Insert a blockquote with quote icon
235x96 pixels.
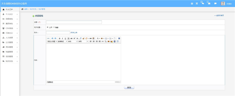pyautogui.click(x=91, y=39)
